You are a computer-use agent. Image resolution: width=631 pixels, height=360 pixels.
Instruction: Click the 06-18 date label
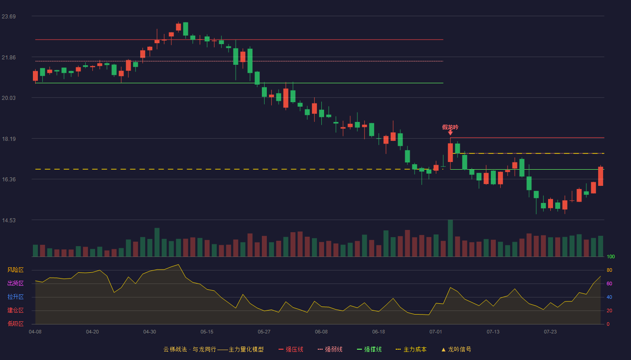coord(379,332)
